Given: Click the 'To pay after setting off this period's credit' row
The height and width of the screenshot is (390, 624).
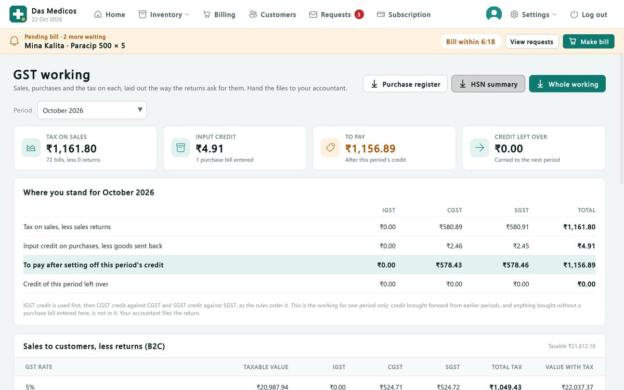Looking at the screenshot, I should tap(309, 265).
